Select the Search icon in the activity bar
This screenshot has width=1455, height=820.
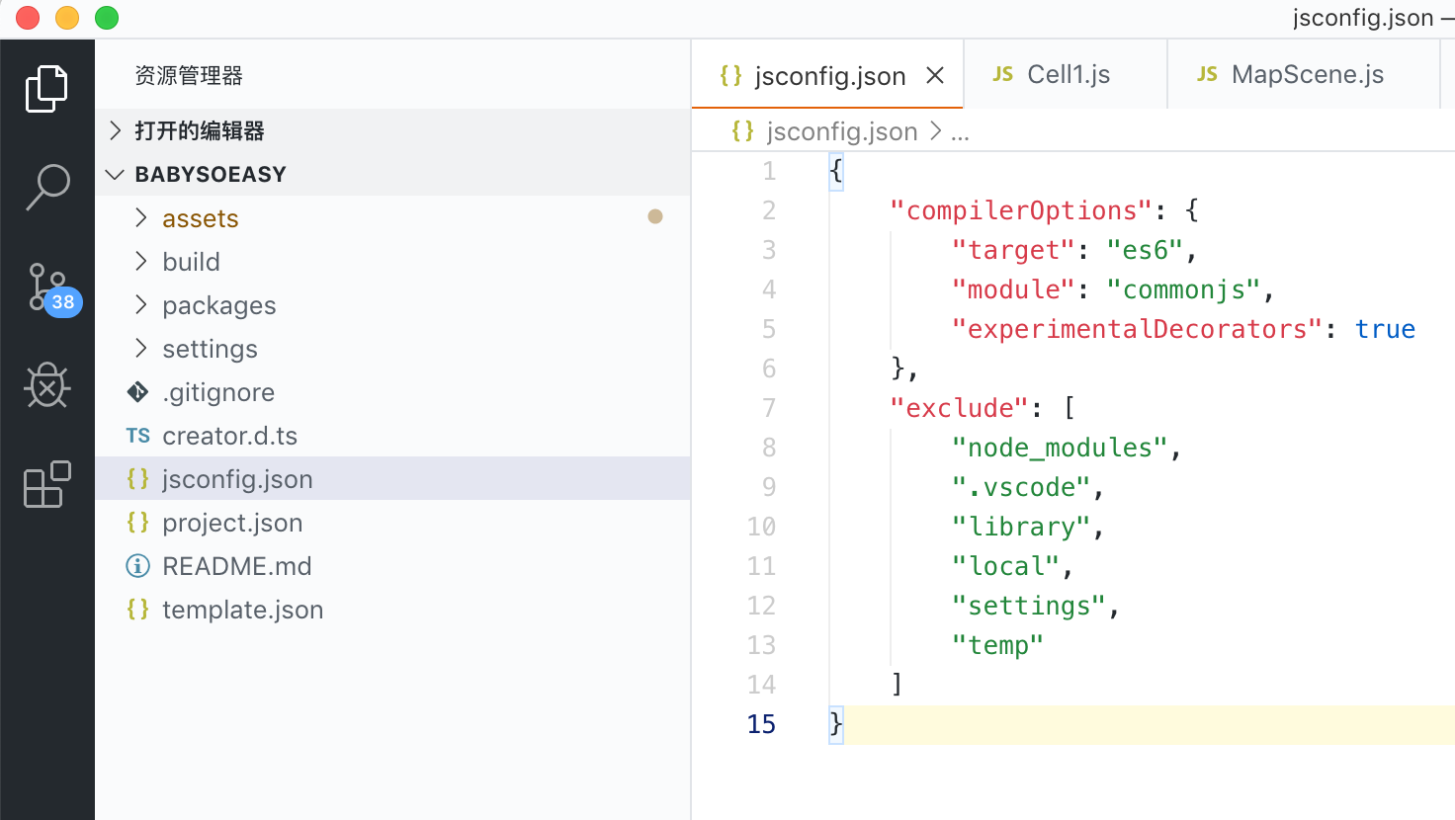pyautogui.click(x=47, y=187)
